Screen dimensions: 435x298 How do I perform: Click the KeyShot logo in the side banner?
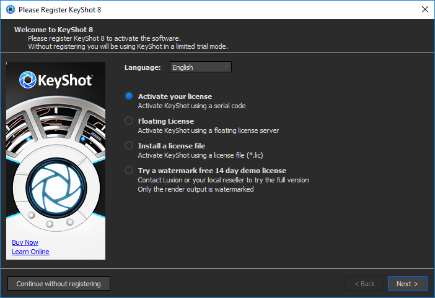point(56,80)
